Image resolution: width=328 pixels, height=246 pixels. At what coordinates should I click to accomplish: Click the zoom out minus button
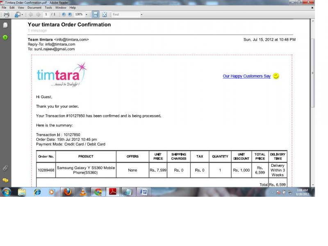(64, 14)
